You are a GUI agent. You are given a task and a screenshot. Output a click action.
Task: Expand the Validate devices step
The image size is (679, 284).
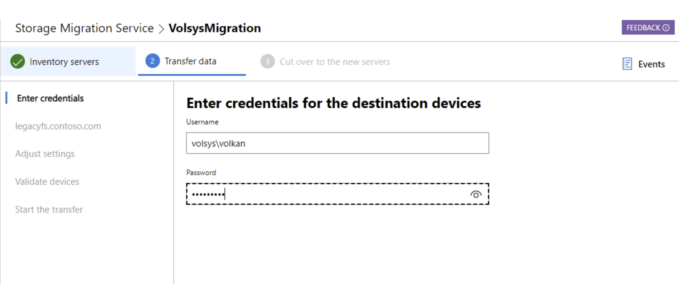tap(47, 181)
